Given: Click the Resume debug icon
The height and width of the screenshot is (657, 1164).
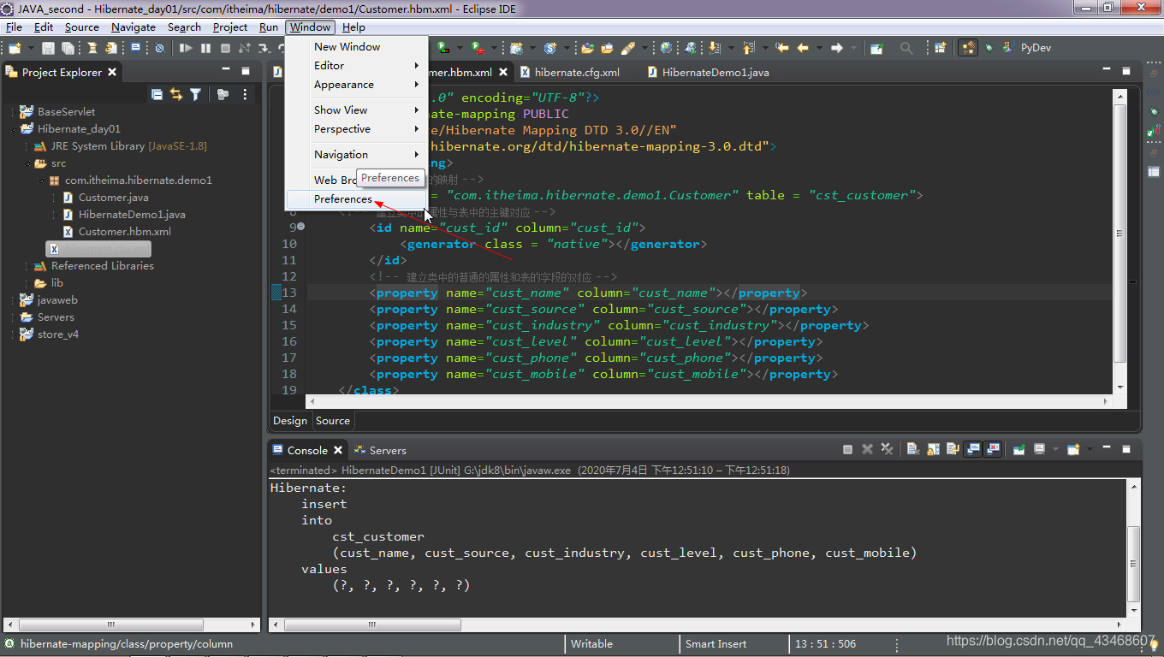Looking at the screenshot, I should [186, 48].
